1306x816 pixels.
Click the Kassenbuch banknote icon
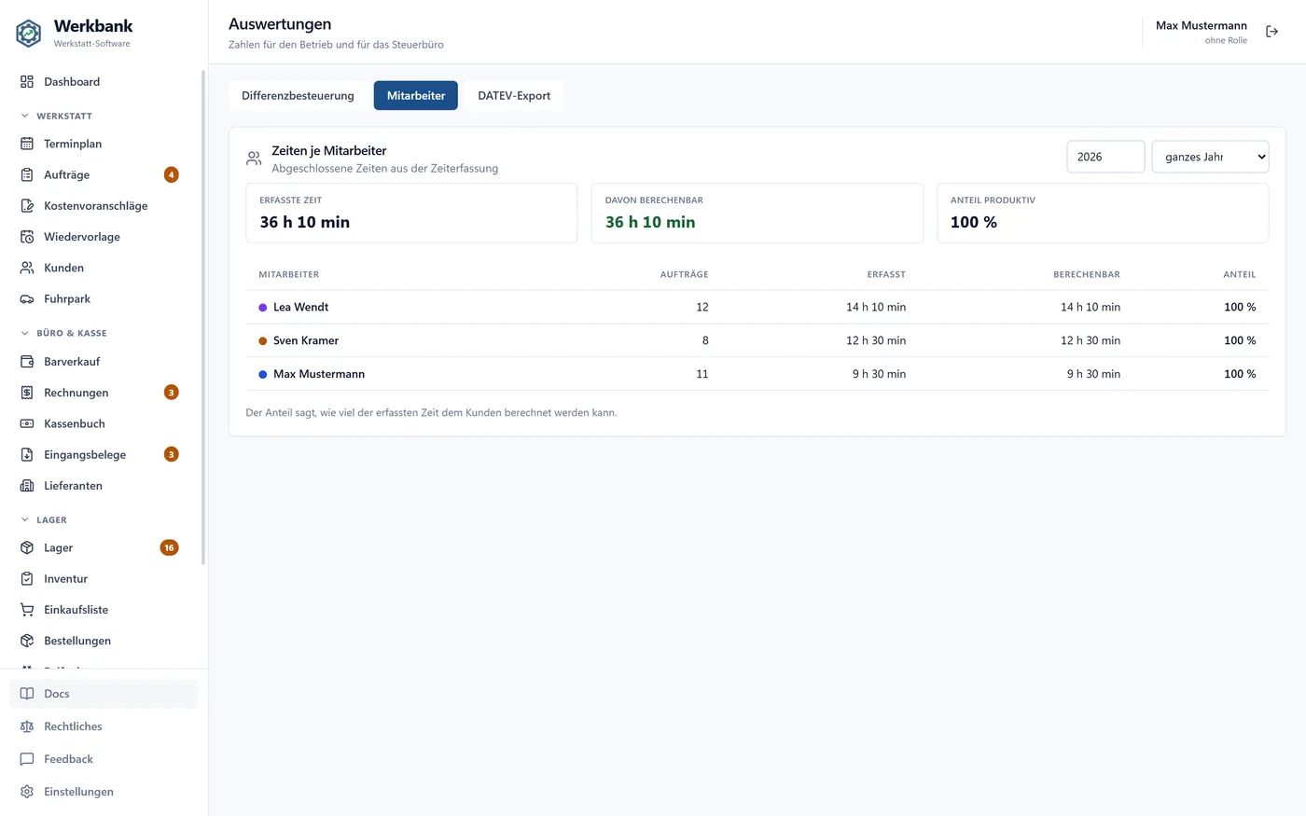click(27, 423)
